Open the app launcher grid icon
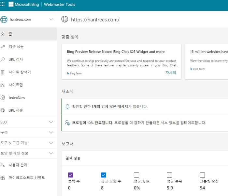This screenshot has width=228, height=196. tap(2, 4)
